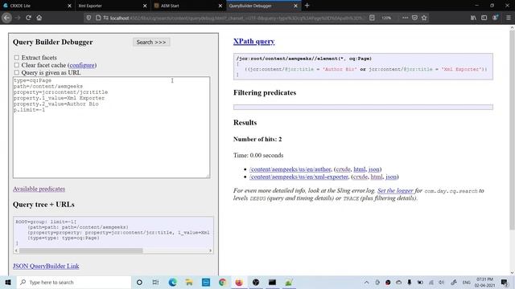The image size is (515, 289).
Task: Click the Query tree horizontal scrollbar thumb
Action: click(80, 250)
